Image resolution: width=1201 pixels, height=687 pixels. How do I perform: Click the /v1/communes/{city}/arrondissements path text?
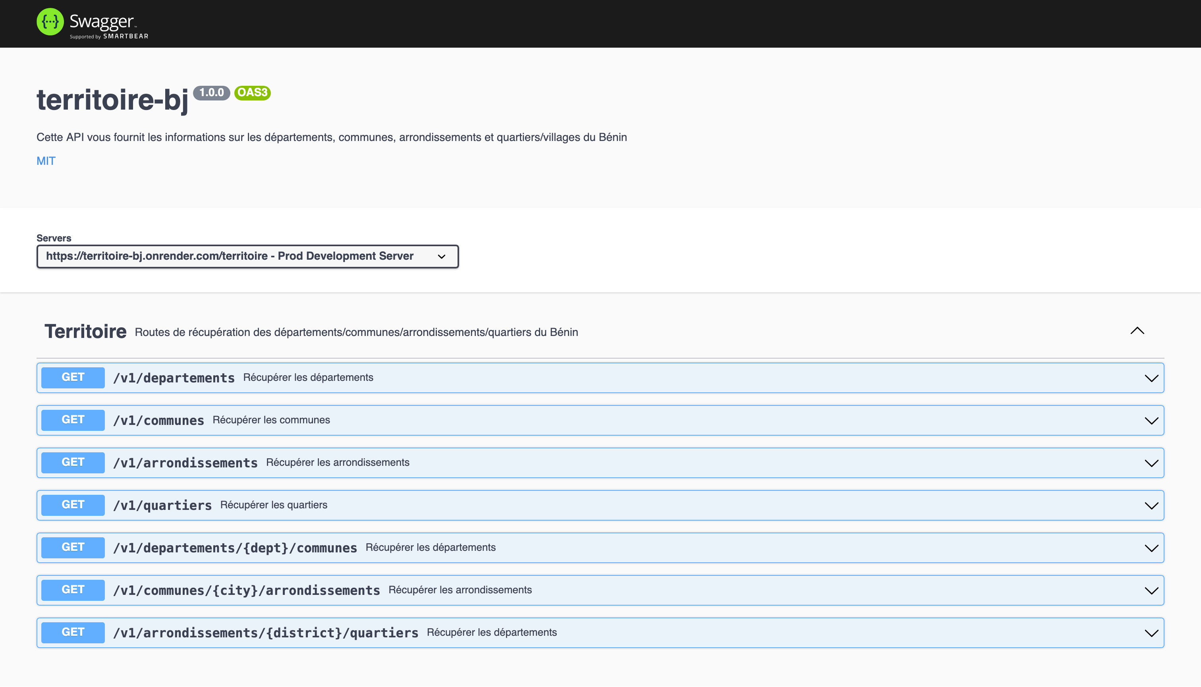pos(246,590)
